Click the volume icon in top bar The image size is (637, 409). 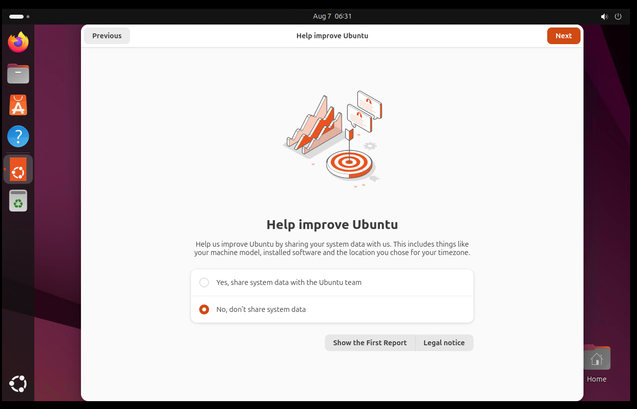click(x=604, y=16)
